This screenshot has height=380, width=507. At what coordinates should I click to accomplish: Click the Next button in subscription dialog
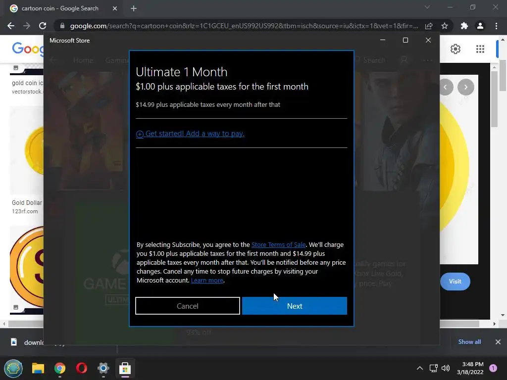tap(294, 306)
